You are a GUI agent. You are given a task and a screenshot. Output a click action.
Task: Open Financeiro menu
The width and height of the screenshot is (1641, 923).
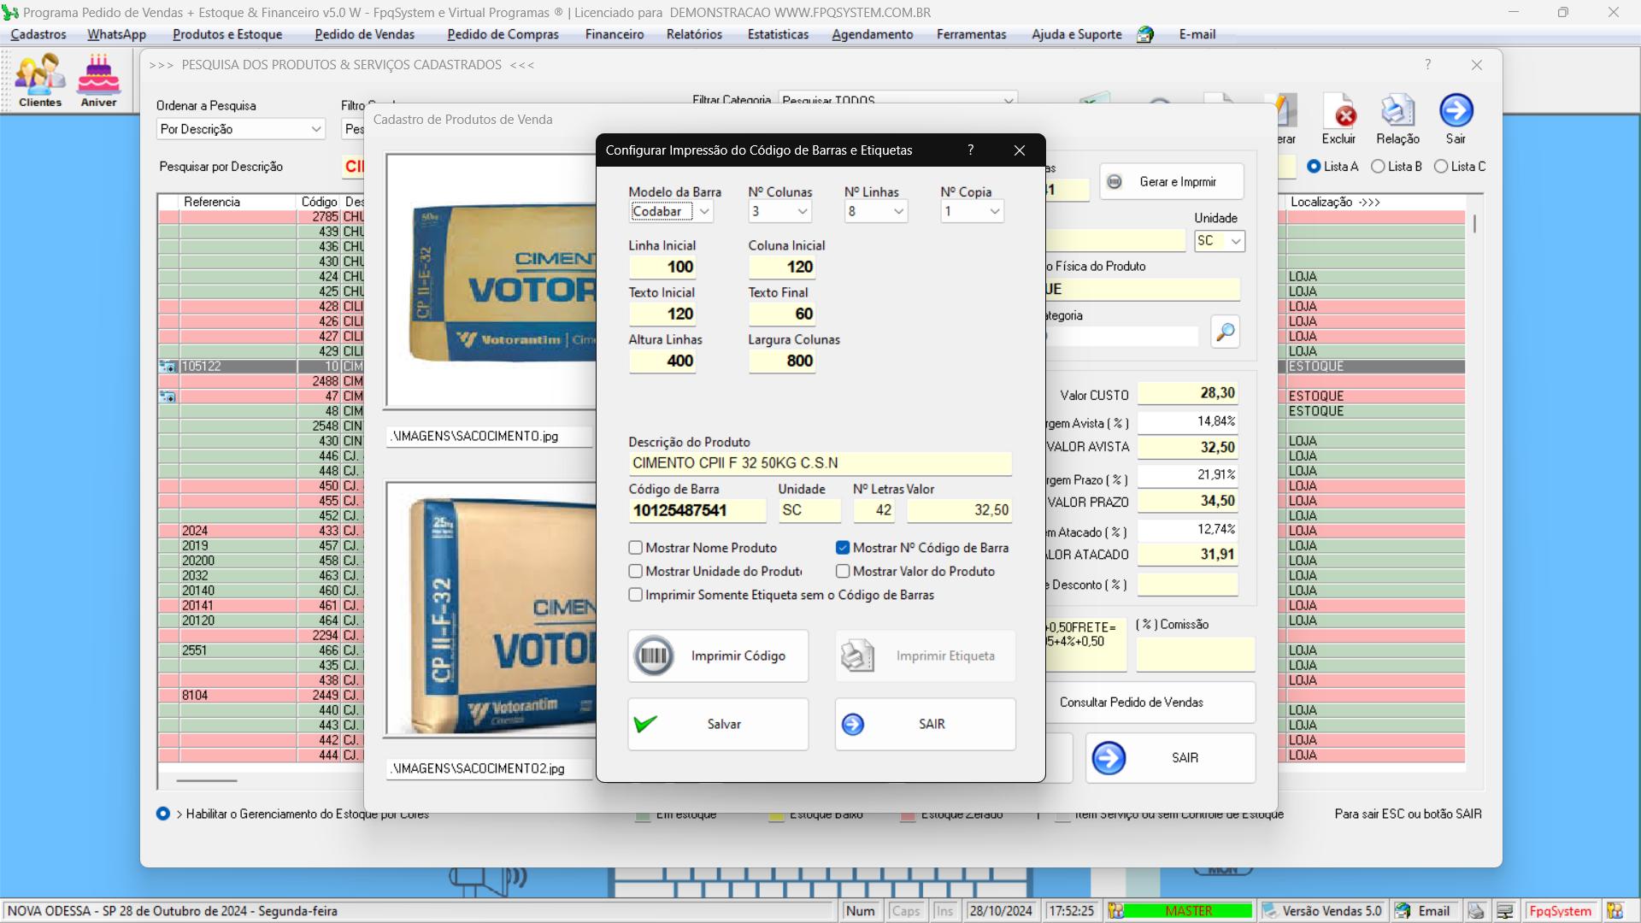(615, 34)
